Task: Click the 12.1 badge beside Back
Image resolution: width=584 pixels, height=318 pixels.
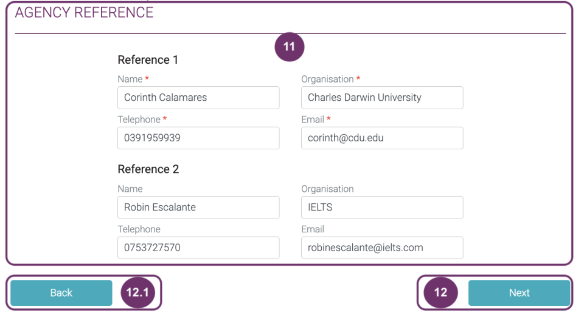Action: [137, 293]
